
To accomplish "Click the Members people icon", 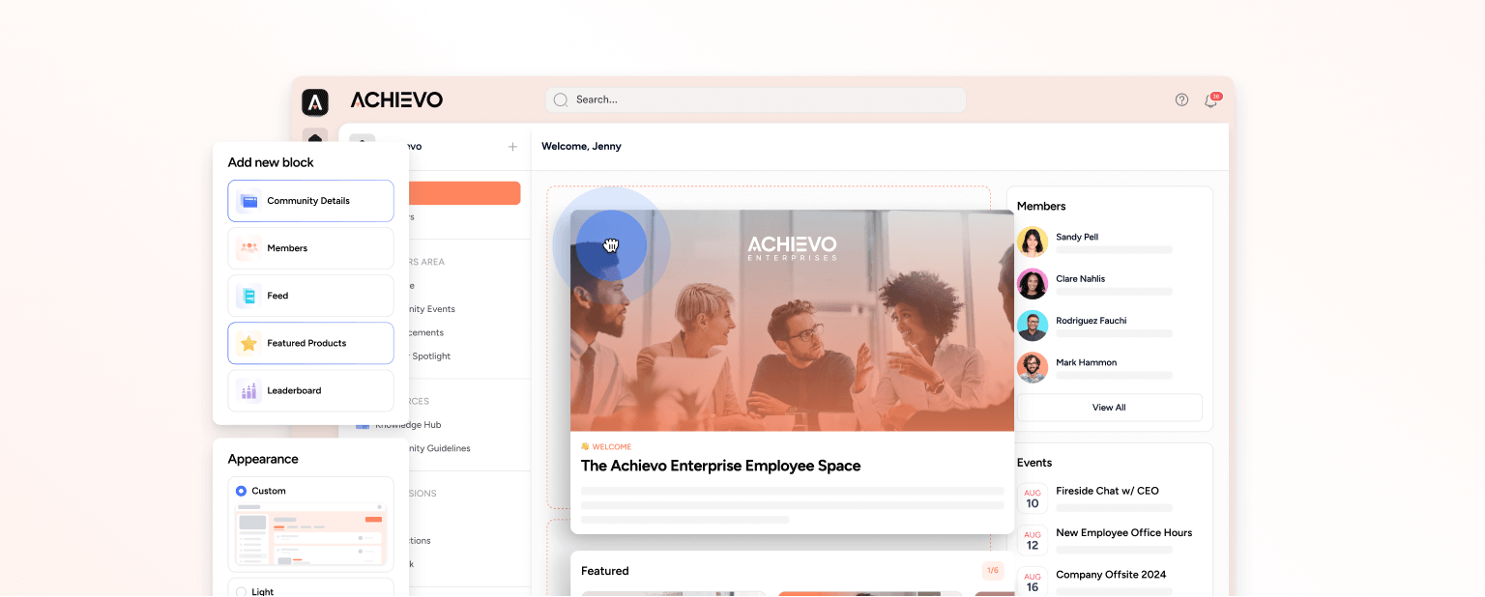I will (x=249, y=248).
